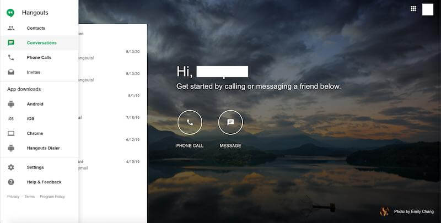Start a chat with round message icon
441x223 pixels.
(230, 122)
